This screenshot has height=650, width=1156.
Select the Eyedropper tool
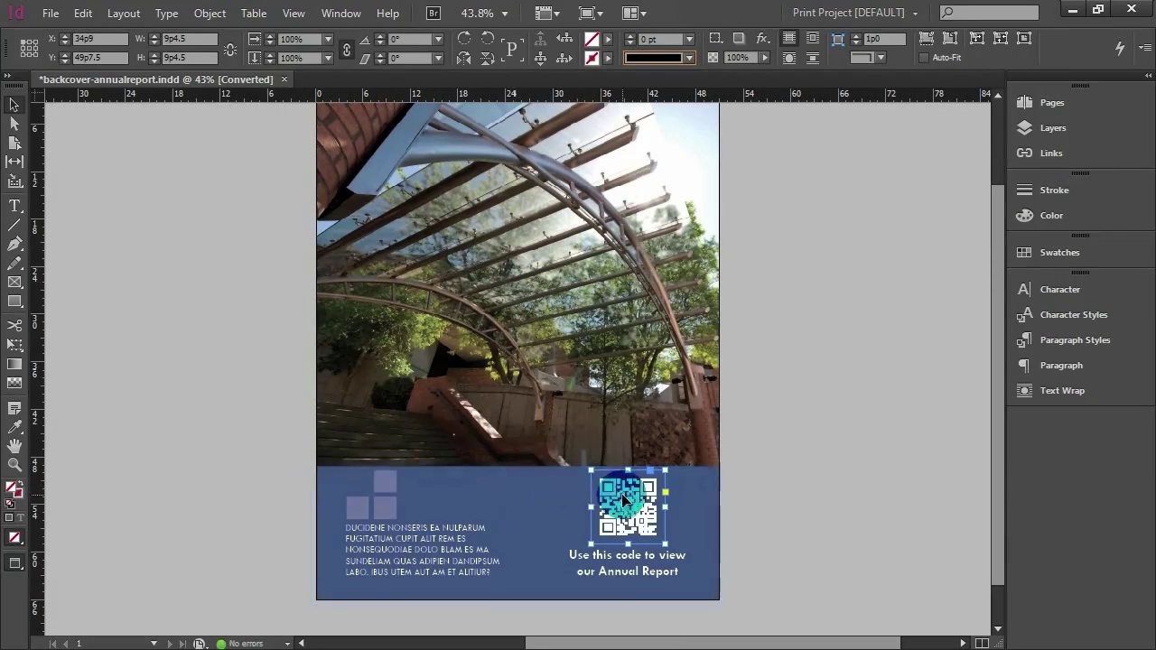coord(14,427)
